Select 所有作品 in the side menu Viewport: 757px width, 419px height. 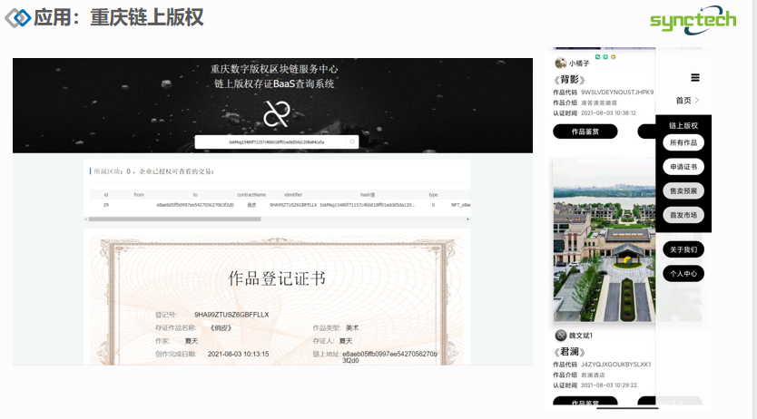683,142
